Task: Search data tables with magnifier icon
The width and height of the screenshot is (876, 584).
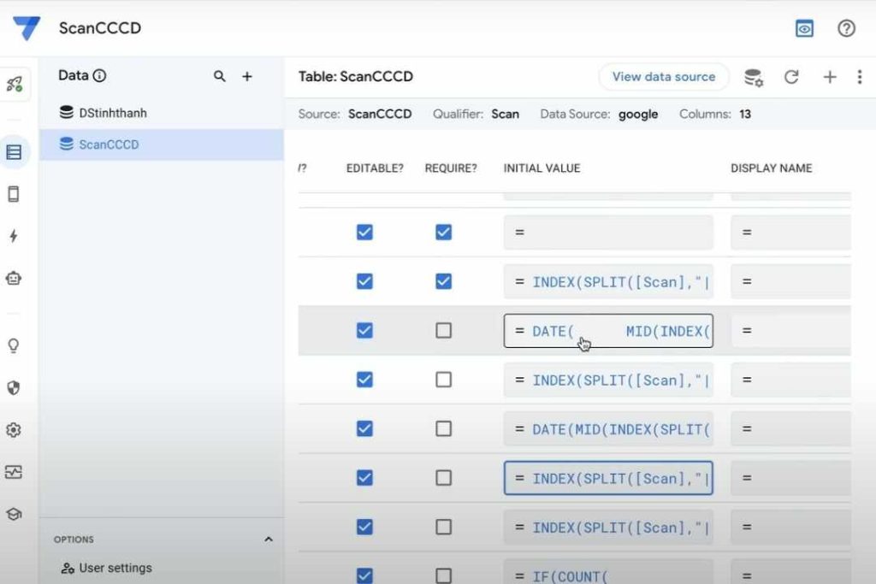Action: [220, 76]
